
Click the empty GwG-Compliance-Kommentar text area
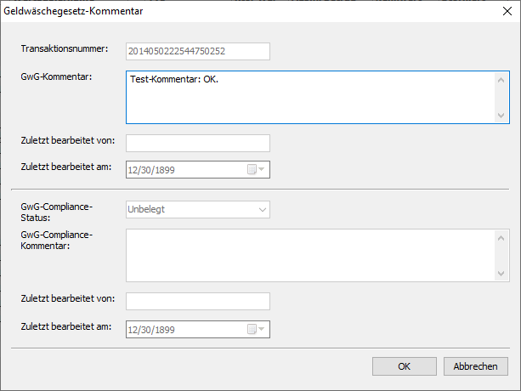coord(309,256)
